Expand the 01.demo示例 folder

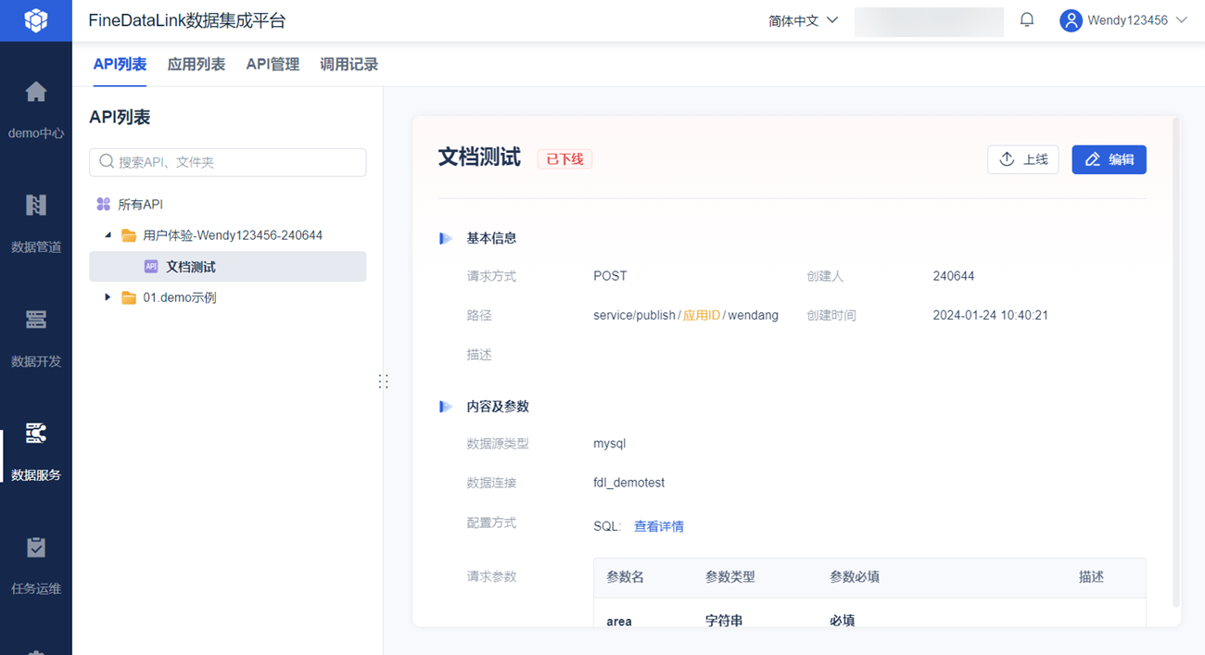108,297
